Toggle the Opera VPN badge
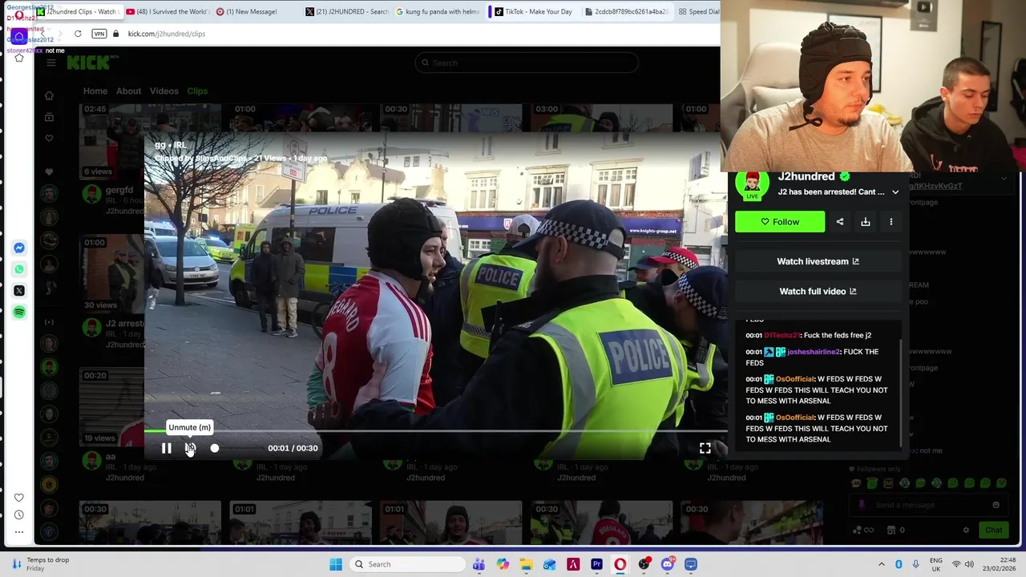Image resolution: width=1026 pixels, height=577 pixels. [99, 34]
